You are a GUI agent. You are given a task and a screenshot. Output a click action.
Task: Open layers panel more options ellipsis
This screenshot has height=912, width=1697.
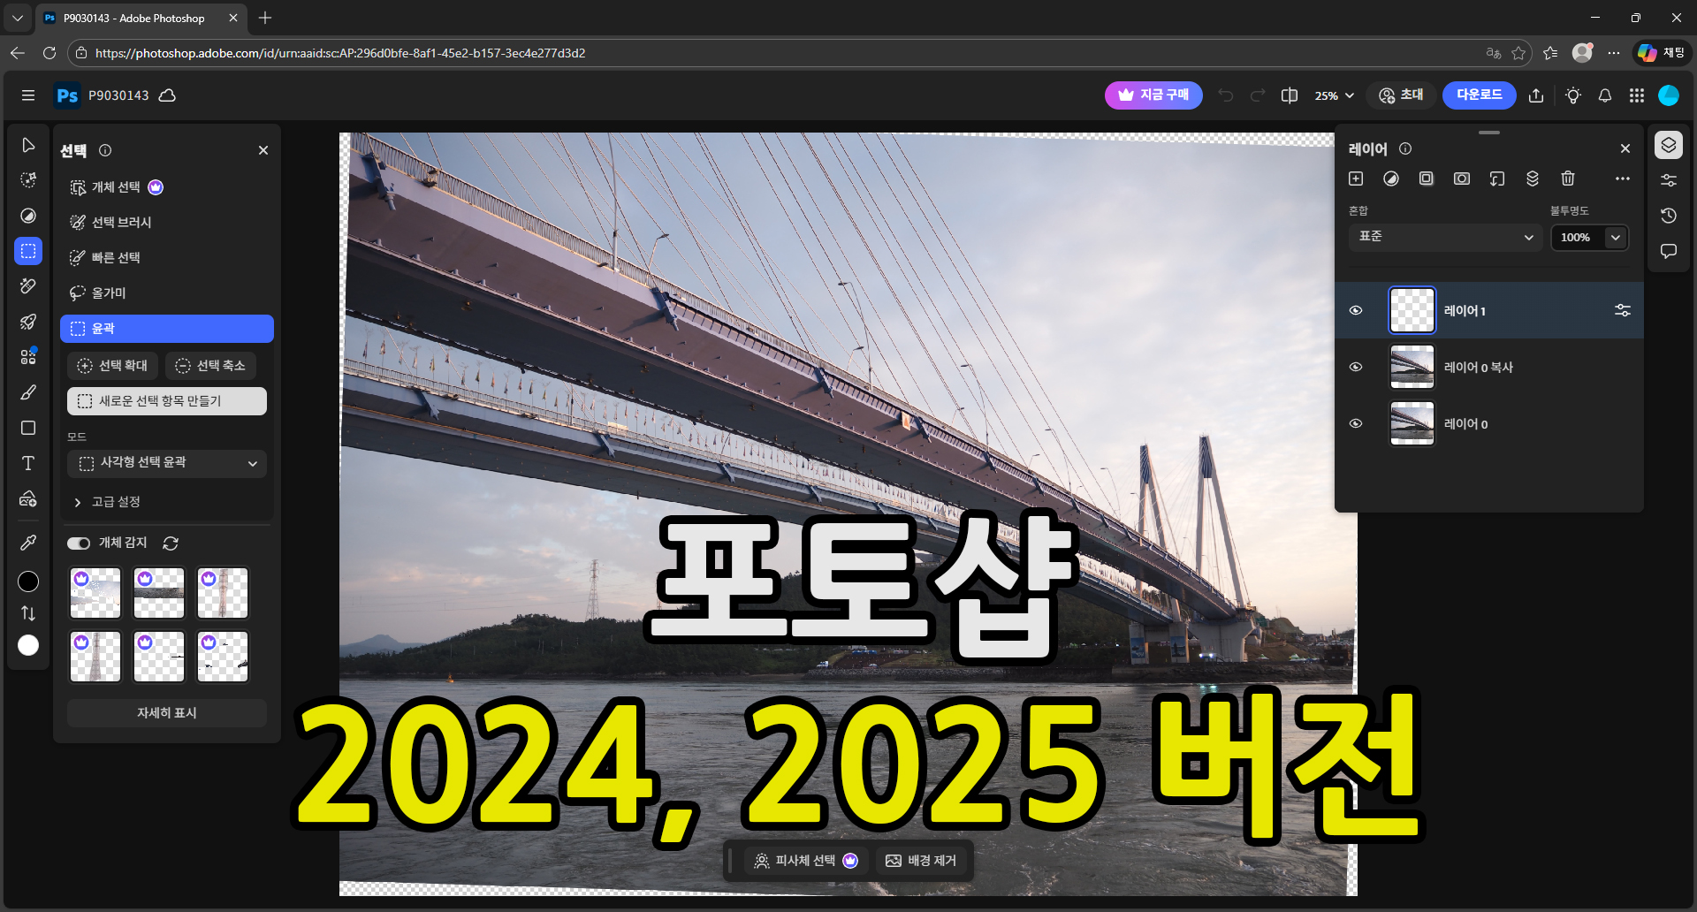click(x=1623, y=179)
